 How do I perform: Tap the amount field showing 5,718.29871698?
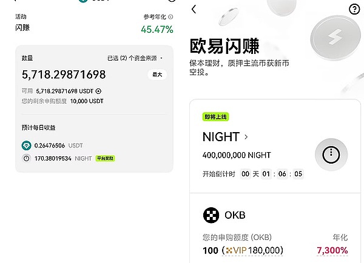click(x=64, y=75)
